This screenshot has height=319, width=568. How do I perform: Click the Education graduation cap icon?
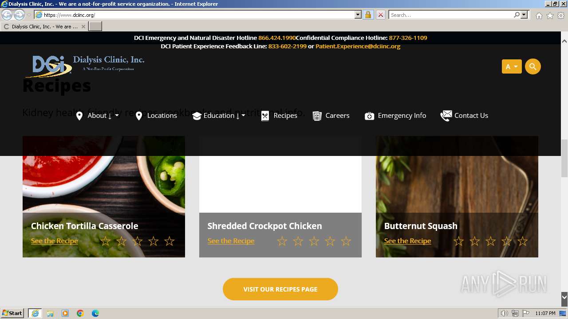click(197, 116)
